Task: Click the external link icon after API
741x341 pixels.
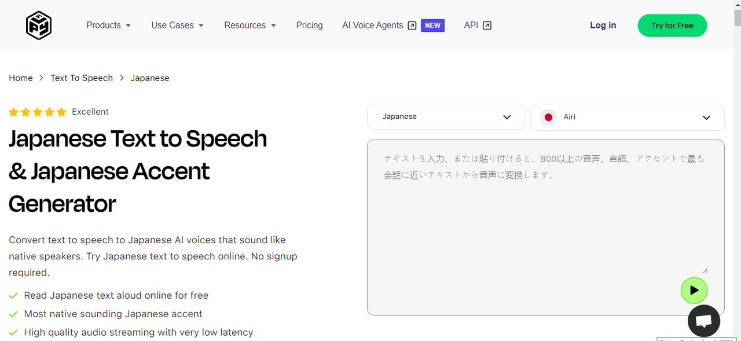Action: (x=487, y=25)
